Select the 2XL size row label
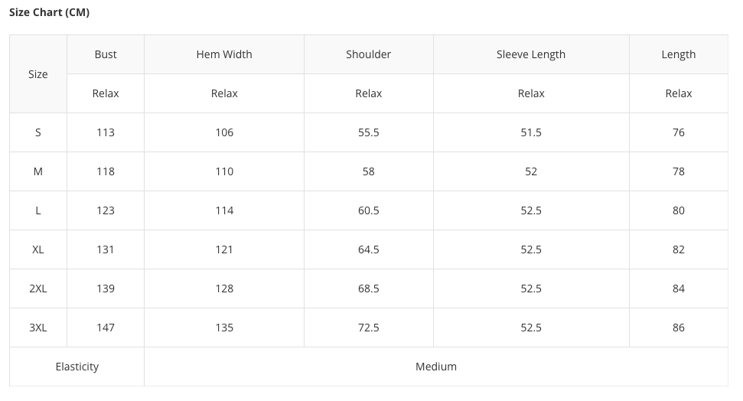743x401 pixels. tap(38, 289)
